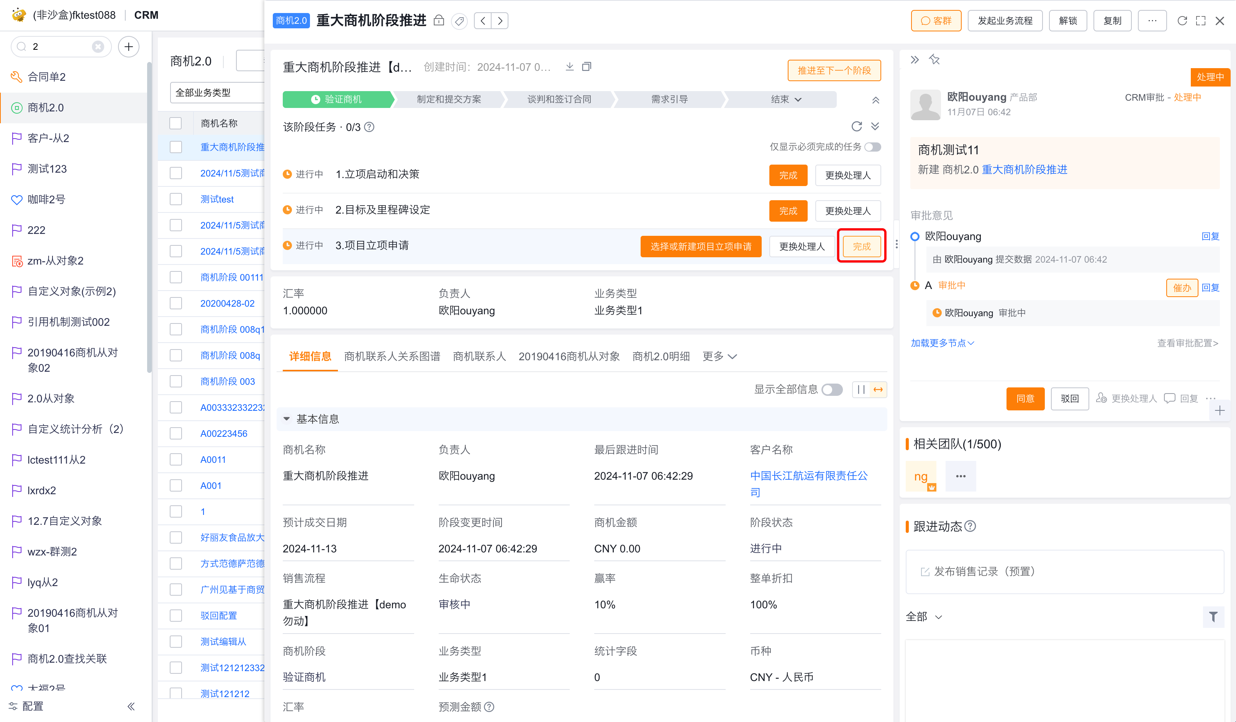
Task: Expand all stage tasks double chevron
Action: [x=875, y=126]
